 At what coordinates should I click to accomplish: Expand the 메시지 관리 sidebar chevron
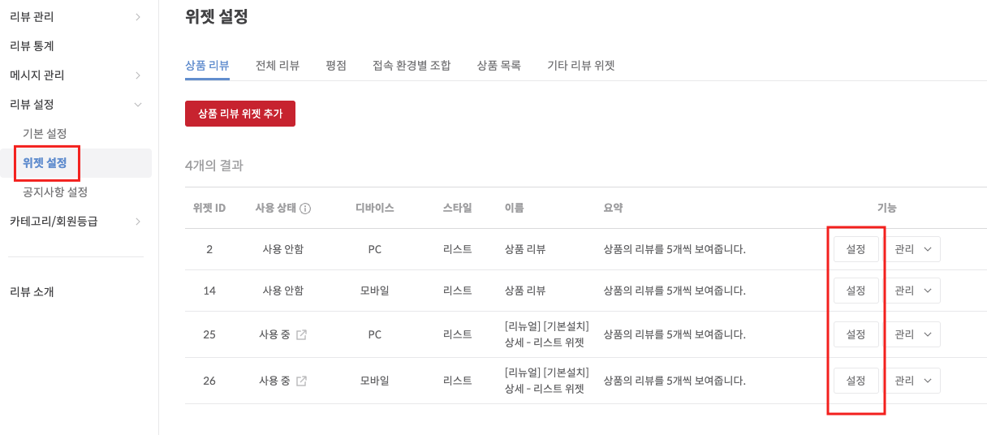click(138, 75)
